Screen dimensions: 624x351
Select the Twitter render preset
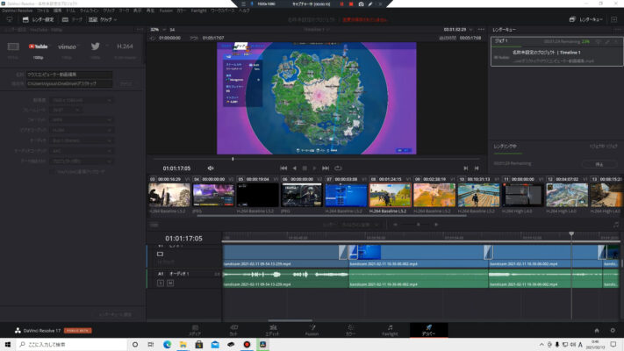tap(95, 47)
